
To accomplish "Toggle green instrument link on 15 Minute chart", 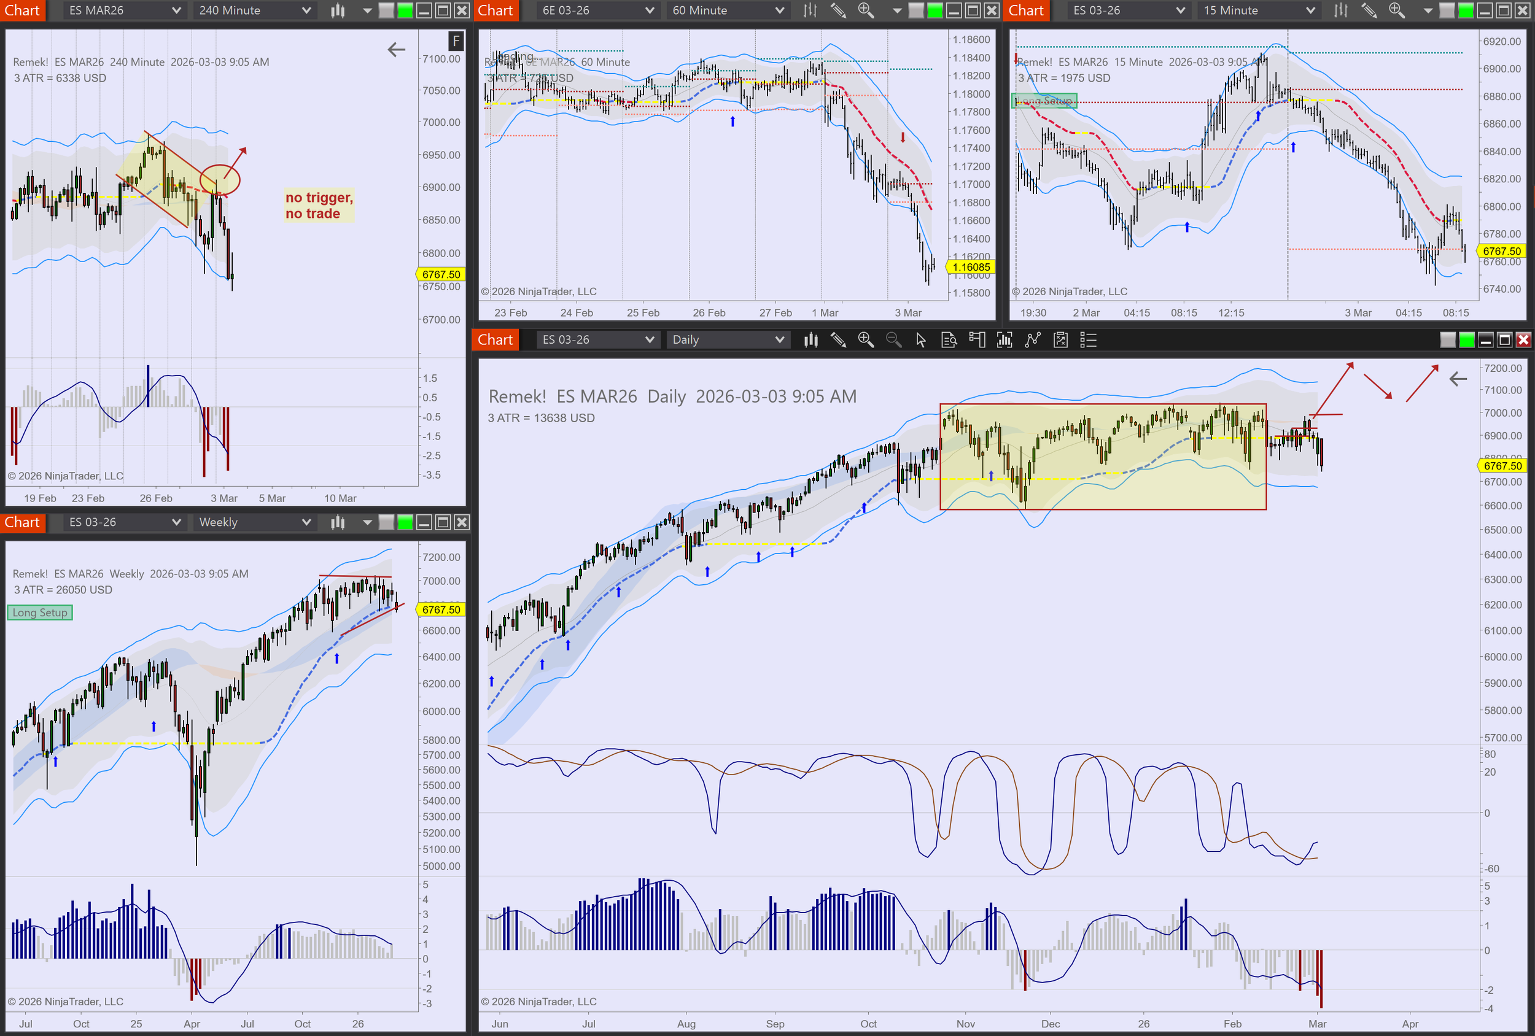I will pos(1465,10).
